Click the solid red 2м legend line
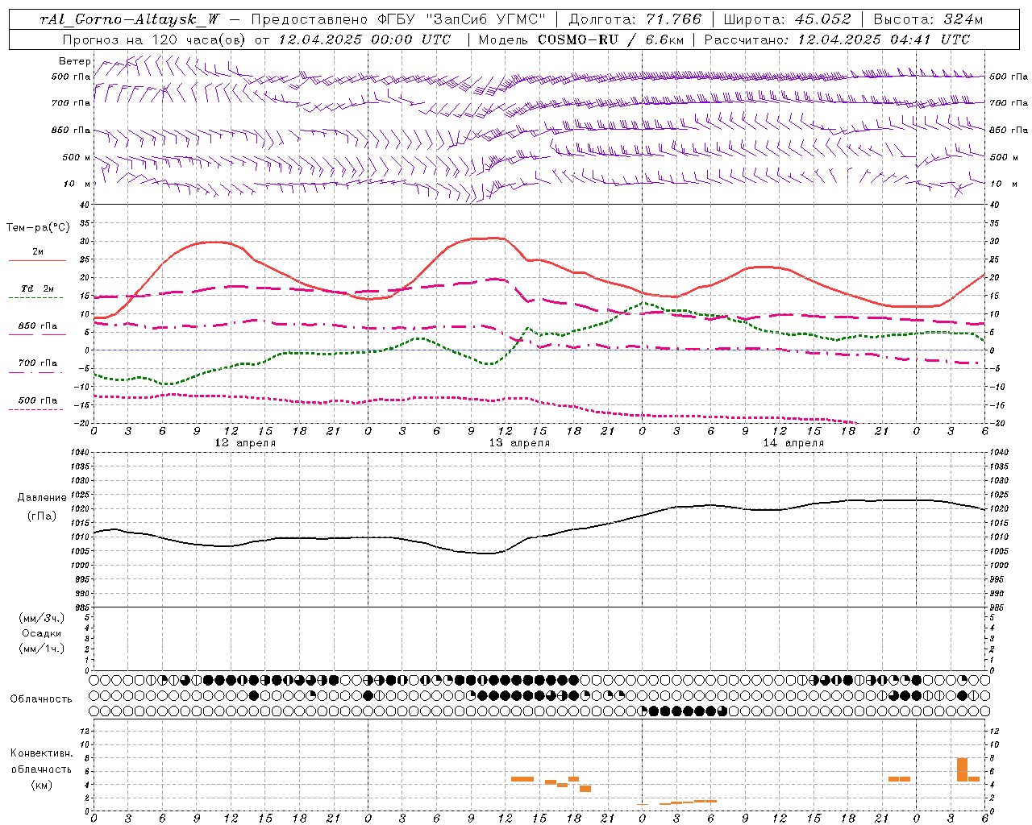The image size is (1032, 825). click(37, 260)
